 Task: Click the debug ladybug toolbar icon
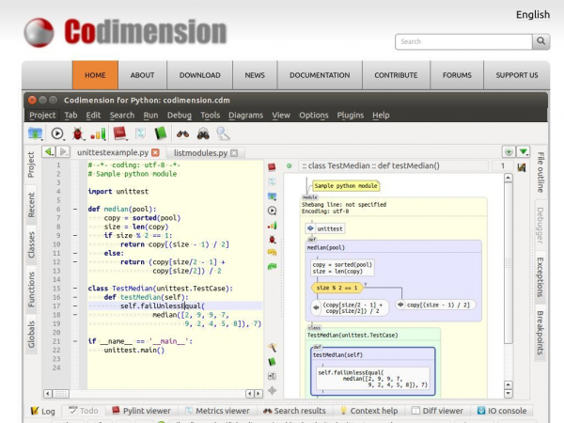click(x=77, y=133)
